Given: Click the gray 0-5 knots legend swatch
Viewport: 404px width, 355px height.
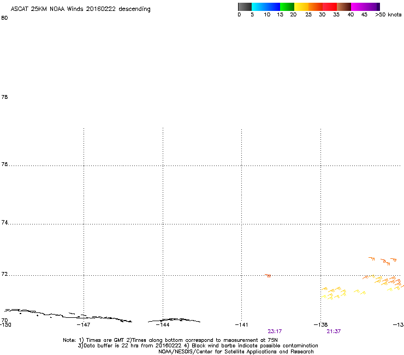Looking at the screenshot, I should click(x=245, y=7).
